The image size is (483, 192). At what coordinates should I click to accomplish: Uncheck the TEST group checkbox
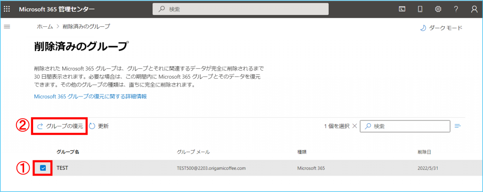click(43, 168)
